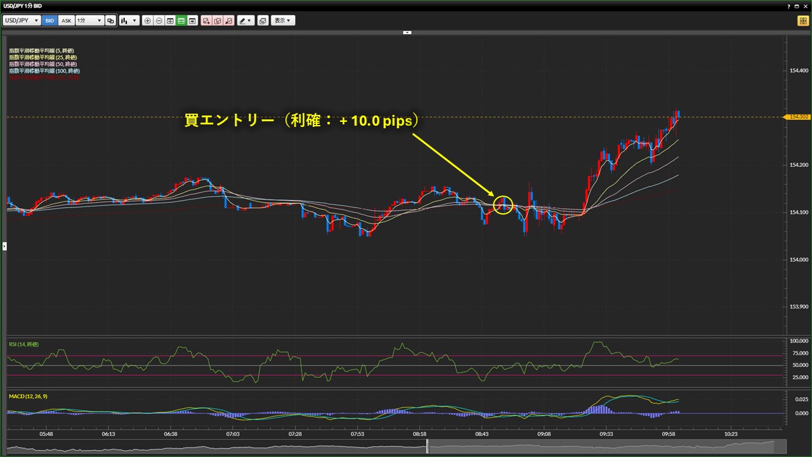This screenshot has width=812, height=457.
Task: Open the 表示 display menu
Action: click(283, 20)
